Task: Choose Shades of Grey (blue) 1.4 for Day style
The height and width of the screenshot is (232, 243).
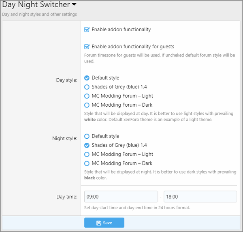Action: [x=87, y=87]
